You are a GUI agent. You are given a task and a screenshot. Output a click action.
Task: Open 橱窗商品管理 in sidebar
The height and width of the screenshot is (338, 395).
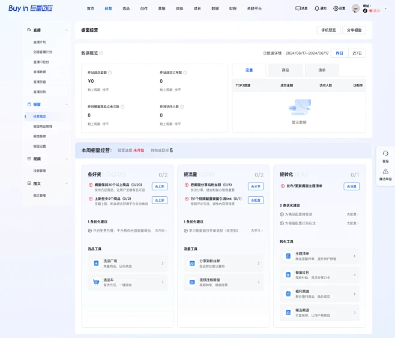[x=43, y=126]
